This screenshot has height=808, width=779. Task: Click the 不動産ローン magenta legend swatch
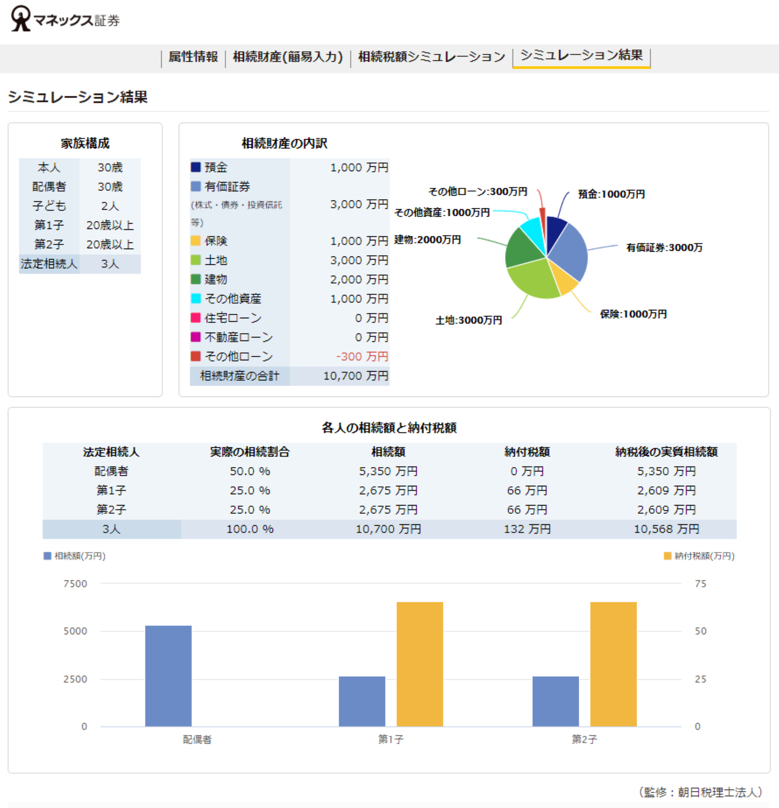pos(196,337)
